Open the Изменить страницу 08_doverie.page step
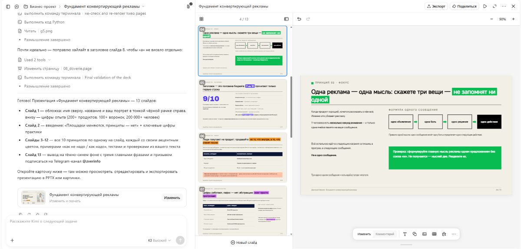The image size is (521, 249). tap(55, 69)
